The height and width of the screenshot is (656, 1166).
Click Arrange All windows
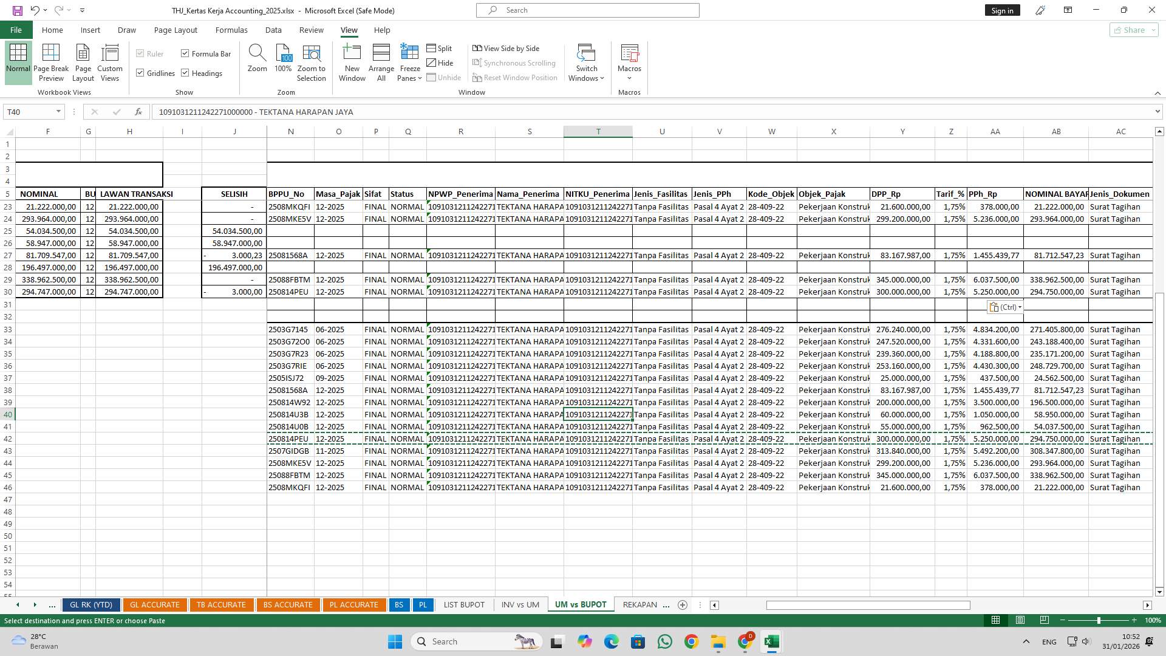tap(381, 61)
